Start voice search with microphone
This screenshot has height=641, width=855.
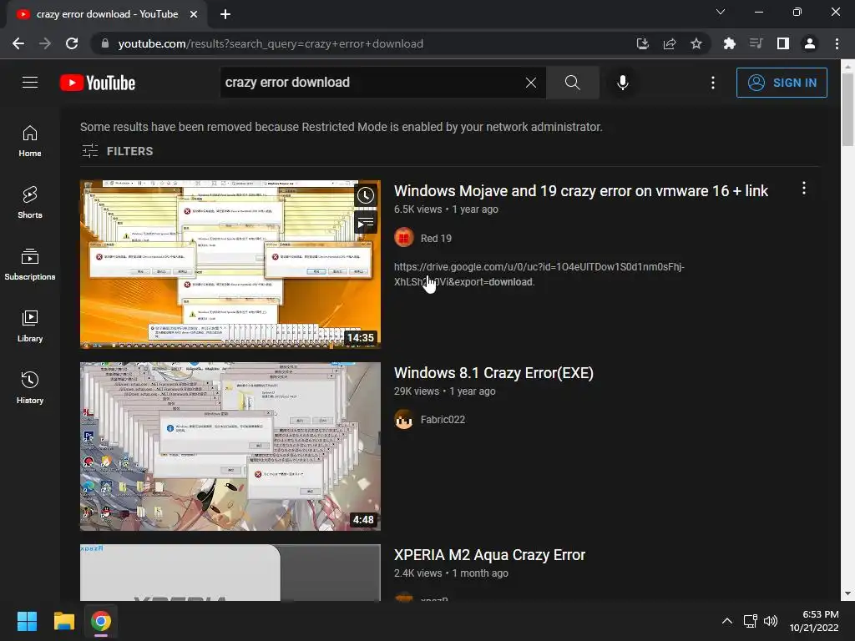[623, 83]
